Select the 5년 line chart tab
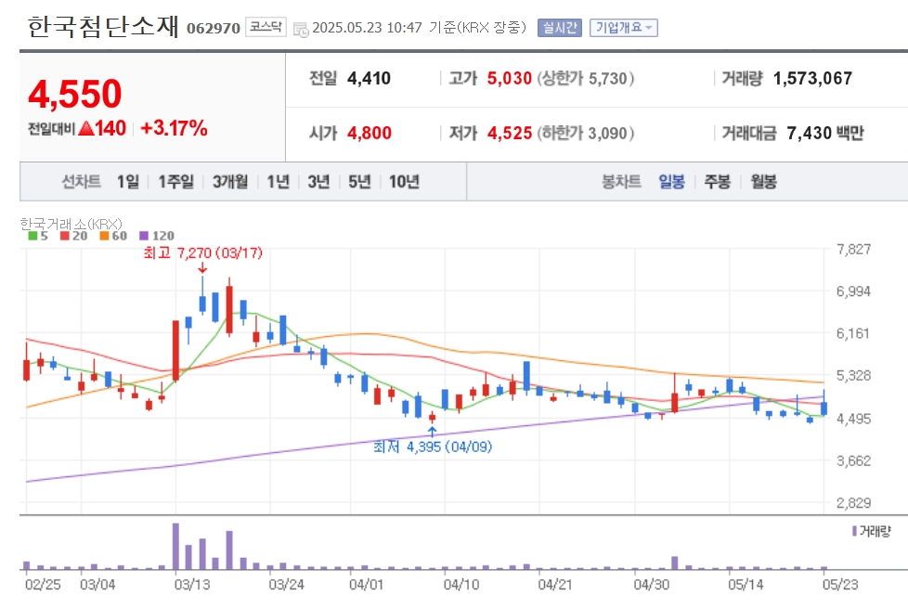 click(359, 182)
